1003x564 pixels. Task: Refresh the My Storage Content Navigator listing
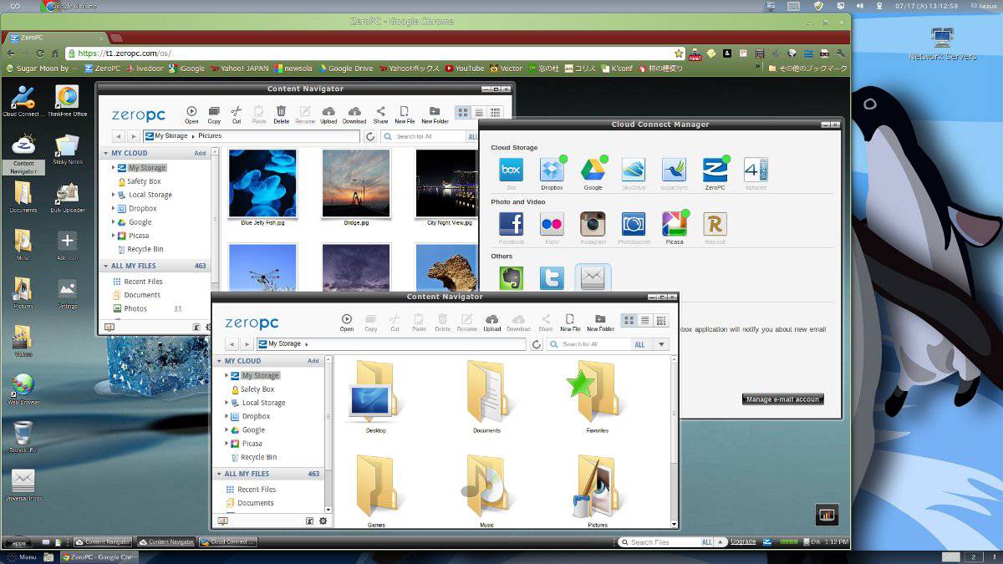pos(537,344)
